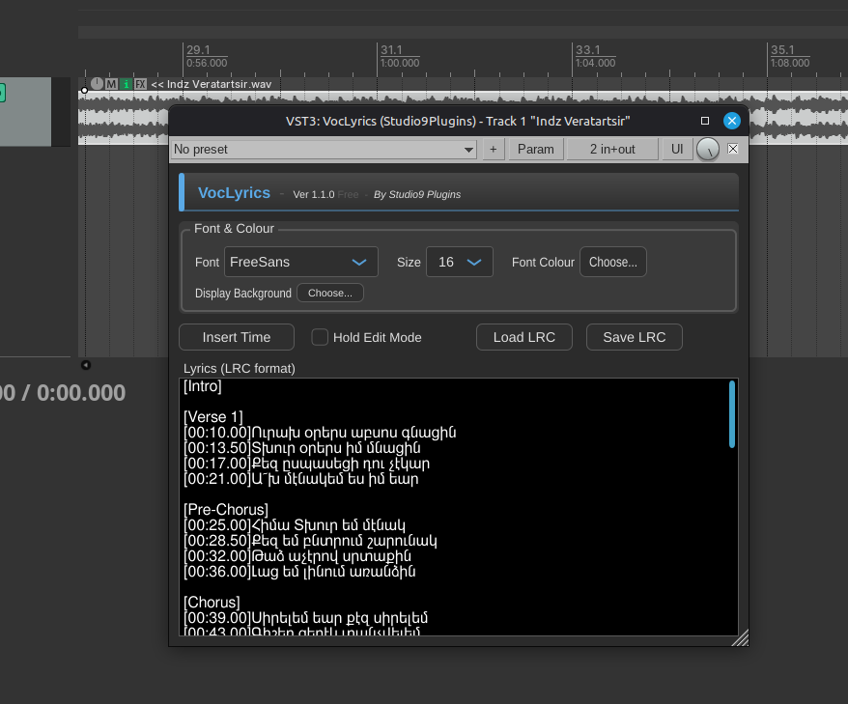Click the lyrics editor scrollbar thumb
This screenshot has width=848, height=704.
[732, 414]
